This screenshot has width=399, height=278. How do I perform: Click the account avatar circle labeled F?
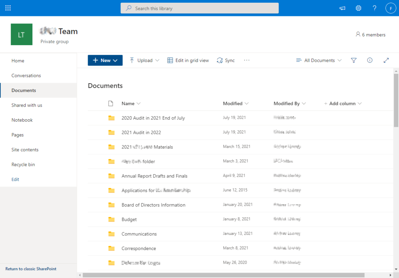(391, 8)
